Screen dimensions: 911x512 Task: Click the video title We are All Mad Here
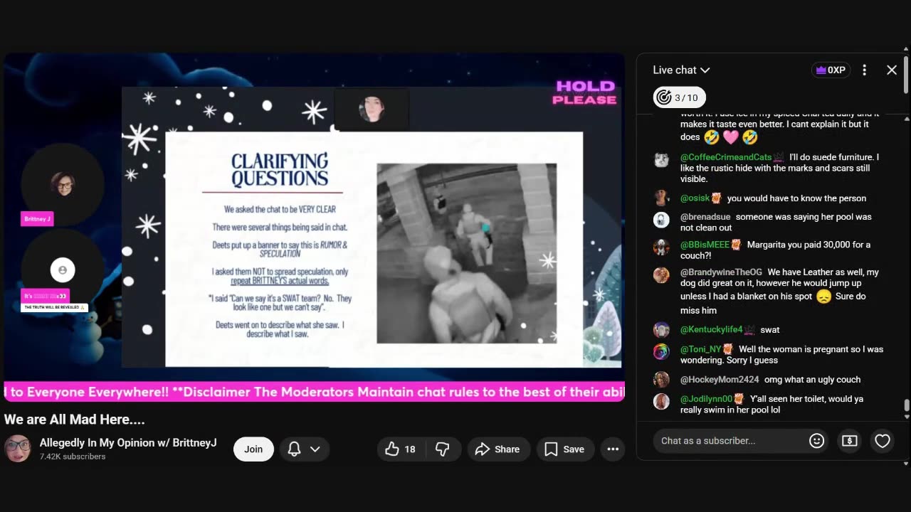coord(75,420)
